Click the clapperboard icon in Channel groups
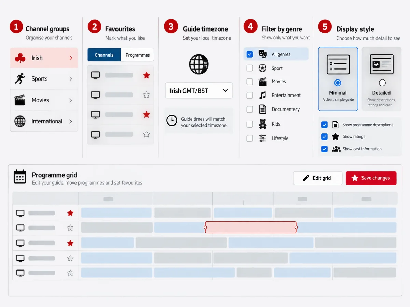This screenshot has width=410, height=307. point(20,100)
